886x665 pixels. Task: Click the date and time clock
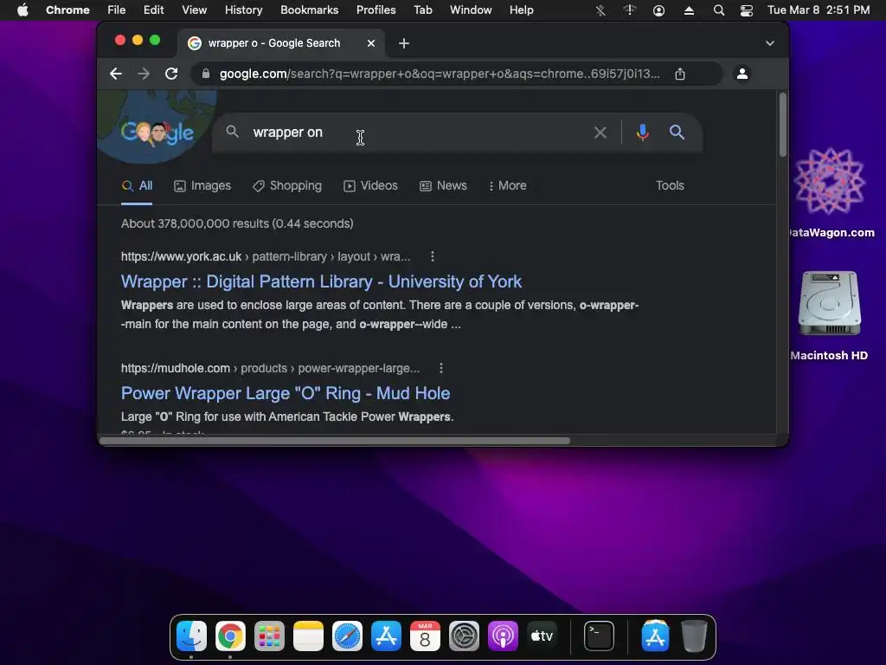819,10
